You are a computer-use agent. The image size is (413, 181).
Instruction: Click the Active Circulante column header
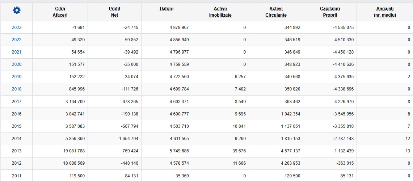click(276, 12)
